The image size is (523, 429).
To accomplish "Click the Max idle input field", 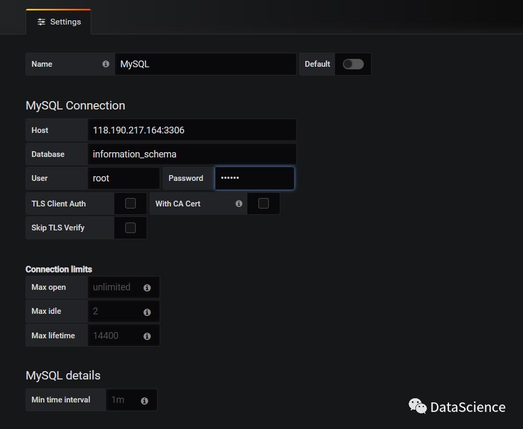I will click(x=123, y=311).
